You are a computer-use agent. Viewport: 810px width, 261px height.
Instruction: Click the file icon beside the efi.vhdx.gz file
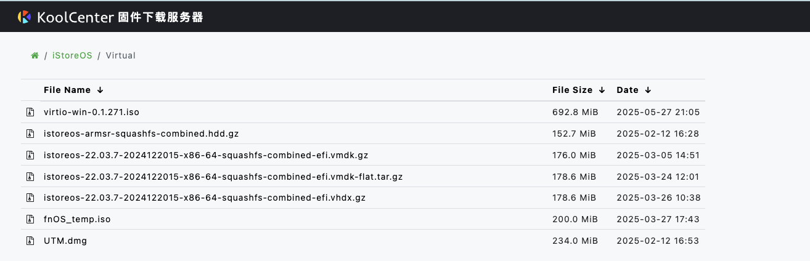pos(29,198)
